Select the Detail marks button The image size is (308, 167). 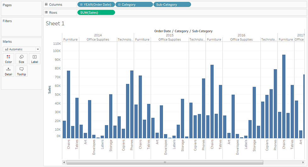pyautogui.click(x=8, y=71)
